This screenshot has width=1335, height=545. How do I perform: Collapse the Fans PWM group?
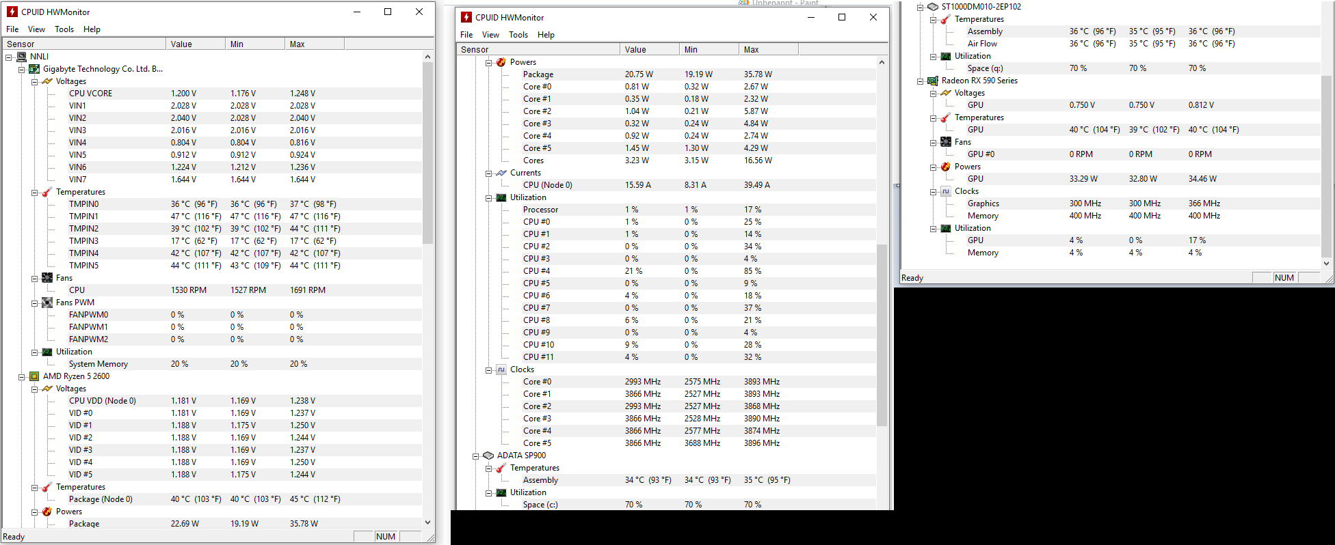point(35,303)
